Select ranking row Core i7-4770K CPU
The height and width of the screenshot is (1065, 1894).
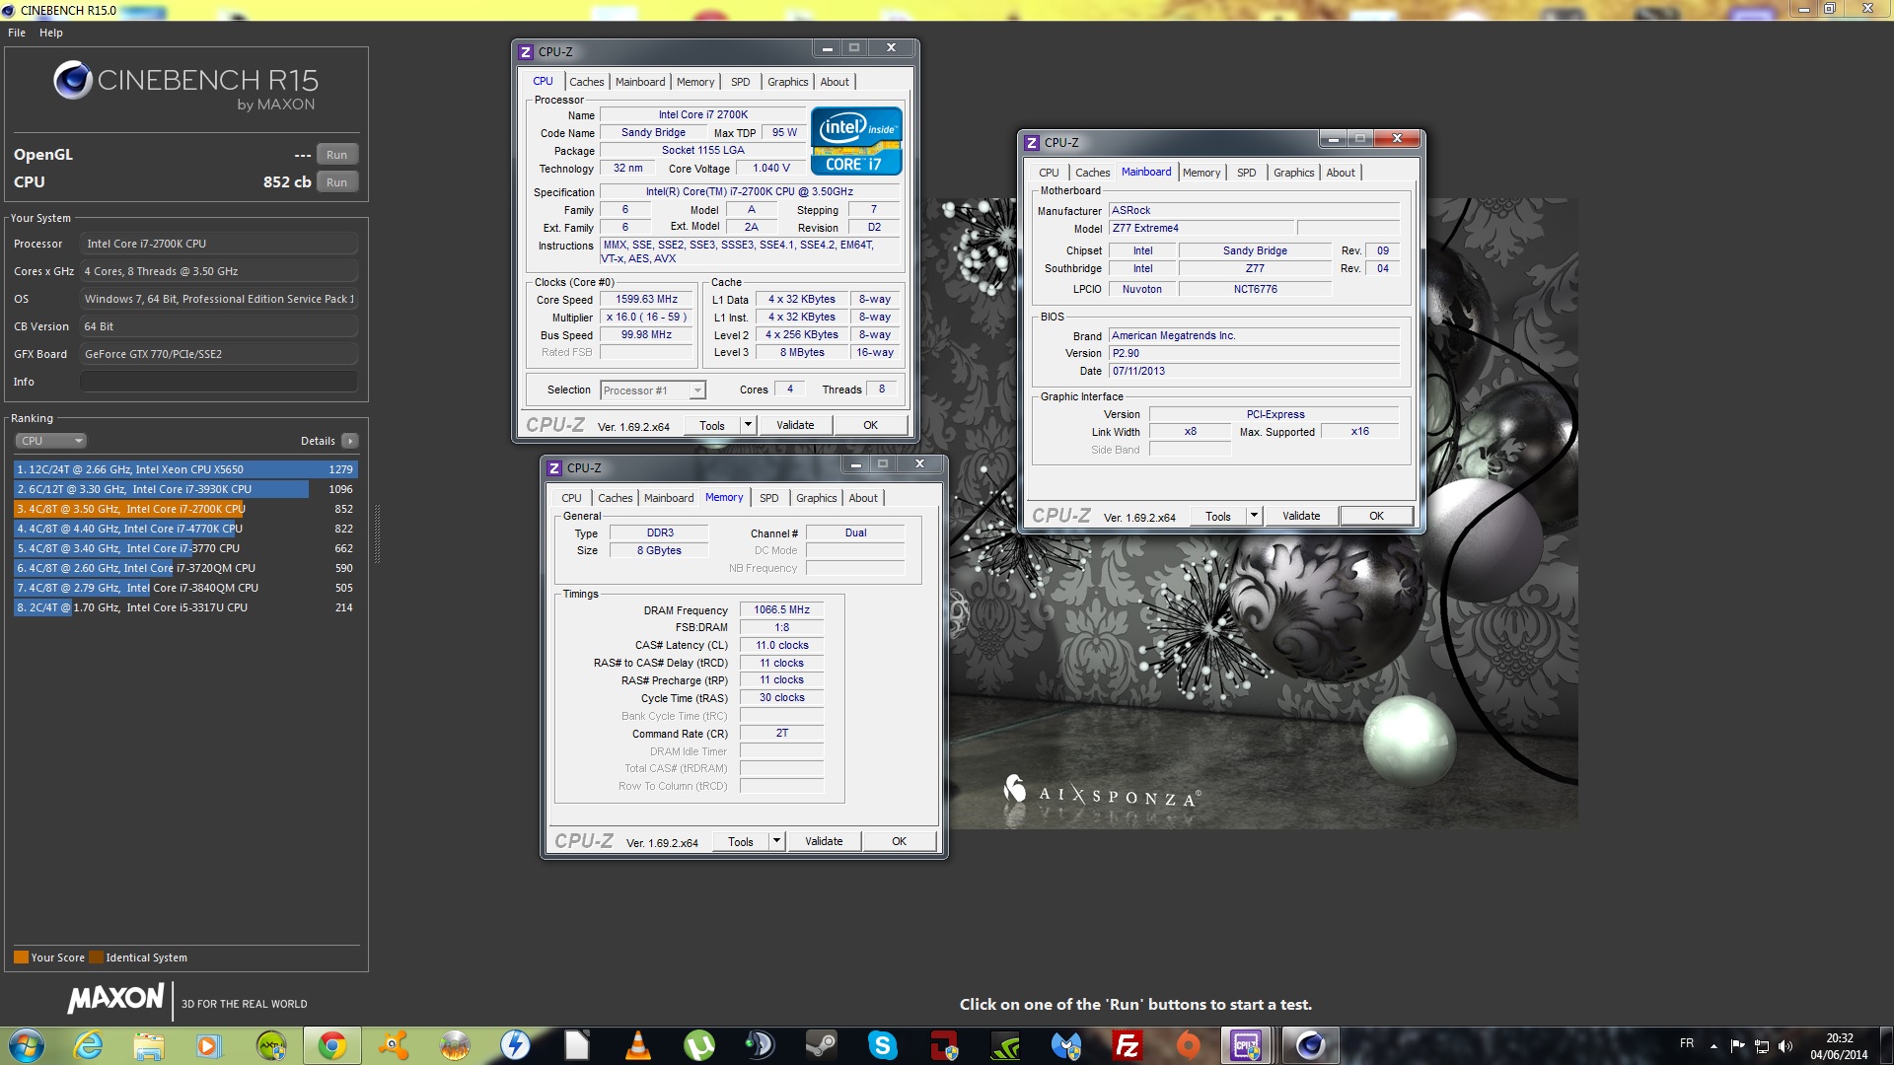coord(185,529)
